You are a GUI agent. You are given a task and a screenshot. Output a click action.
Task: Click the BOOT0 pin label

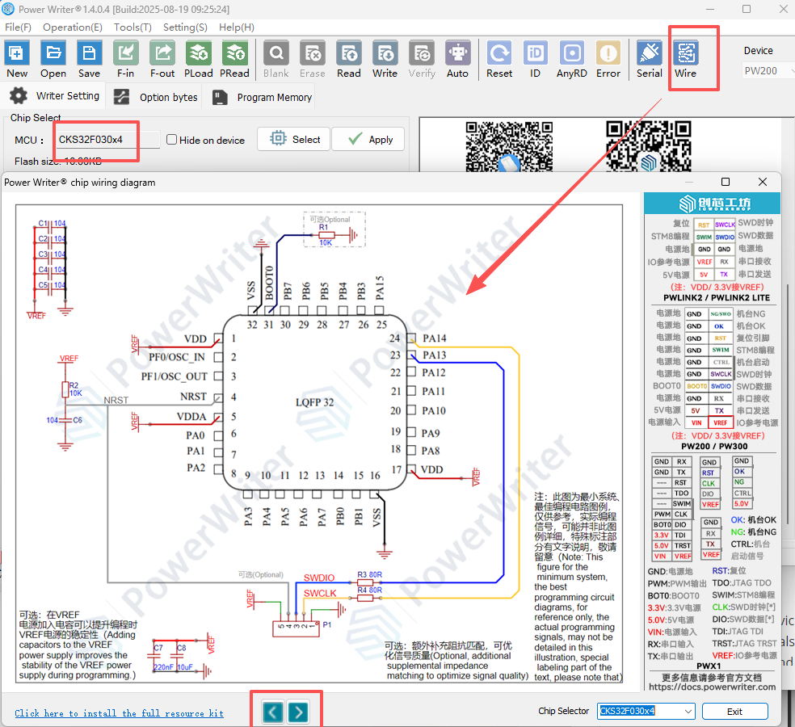(269, 283)
